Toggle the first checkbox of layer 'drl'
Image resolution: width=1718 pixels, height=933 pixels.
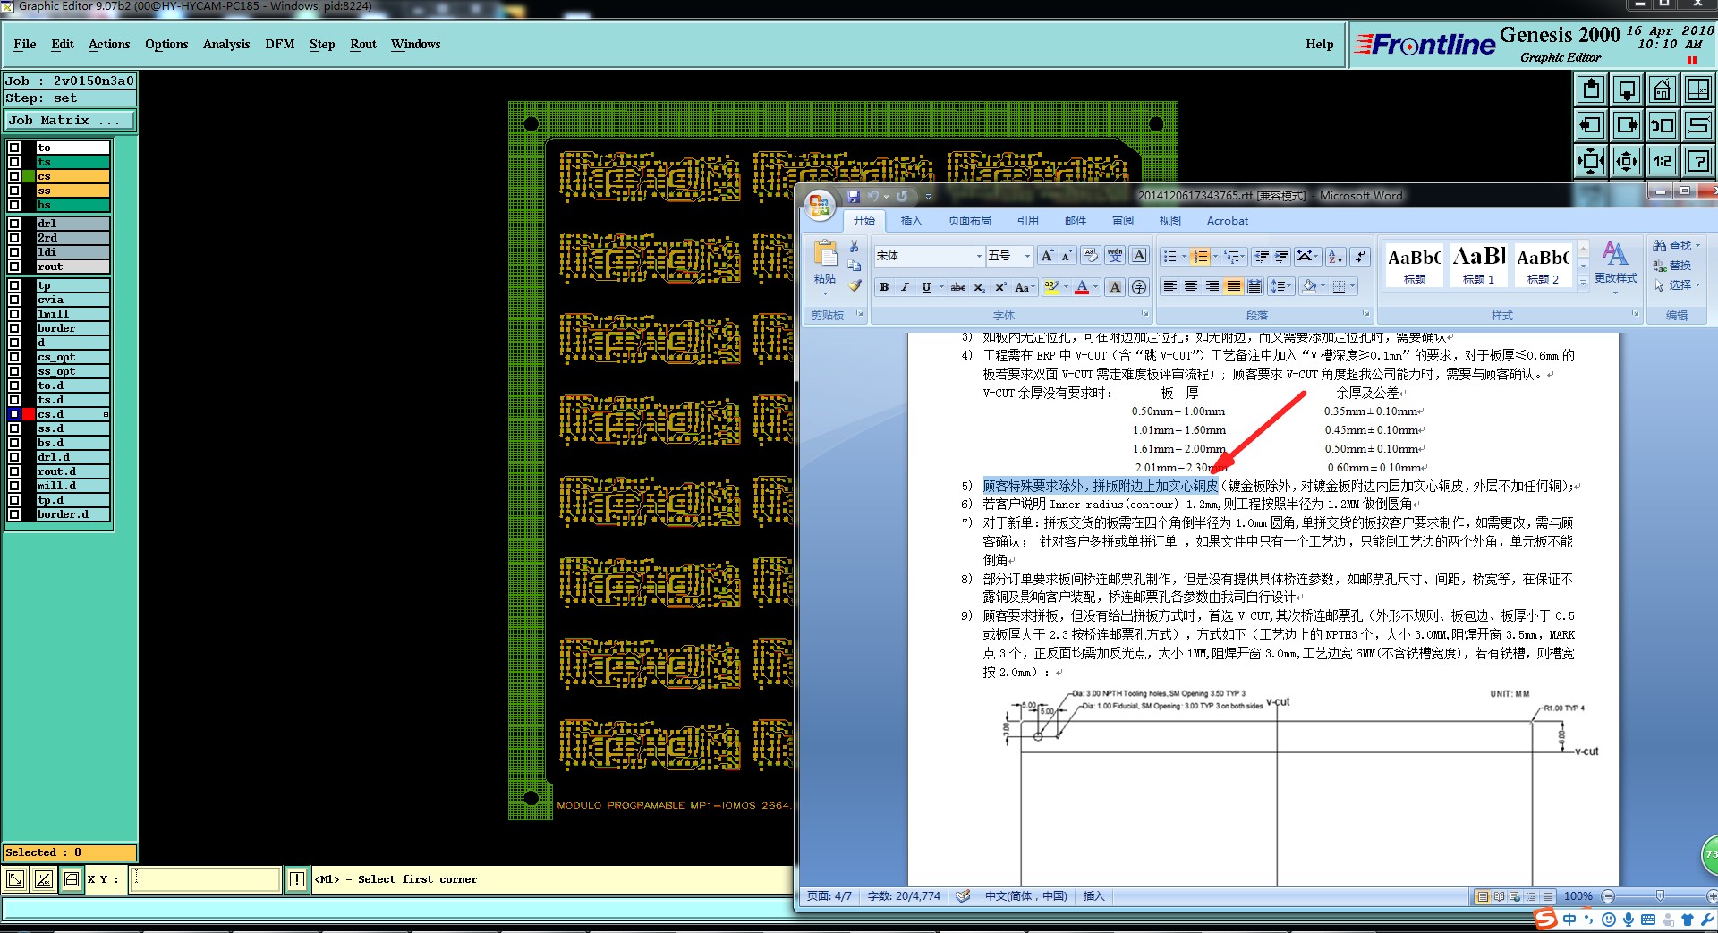(14, 224)
